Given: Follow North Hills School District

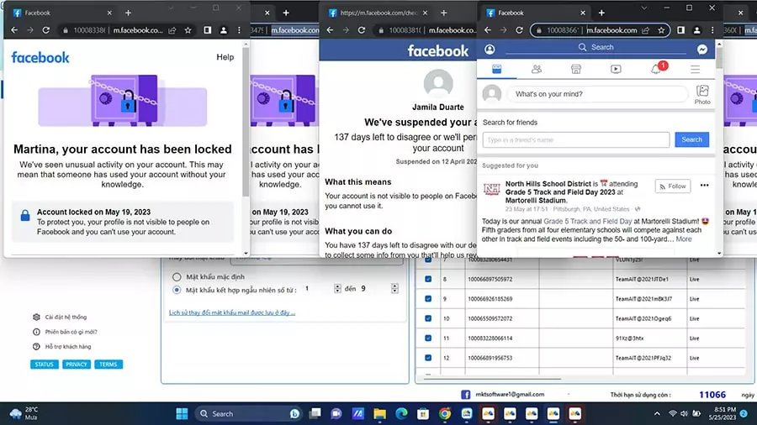Looking at the screenshot, I should point(673,186).
